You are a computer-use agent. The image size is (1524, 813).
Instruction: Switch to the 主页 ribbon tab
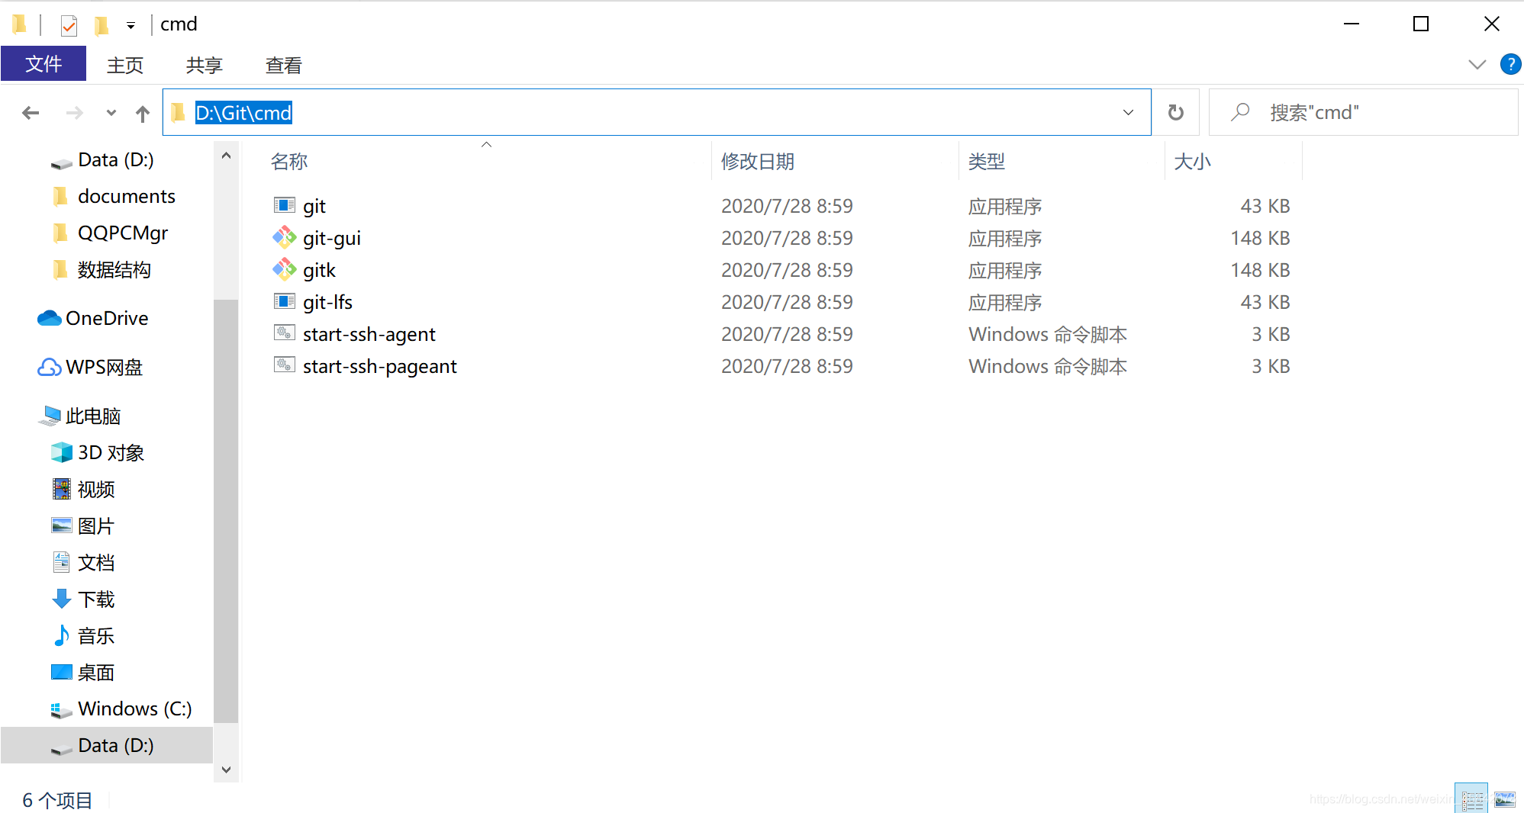pyautogui.click(x=125, y=65)
